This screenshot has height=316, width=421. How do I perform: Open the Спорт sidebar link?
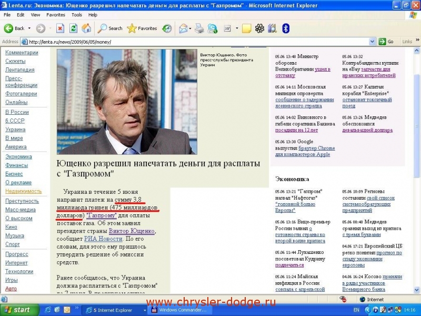point(13,244)
